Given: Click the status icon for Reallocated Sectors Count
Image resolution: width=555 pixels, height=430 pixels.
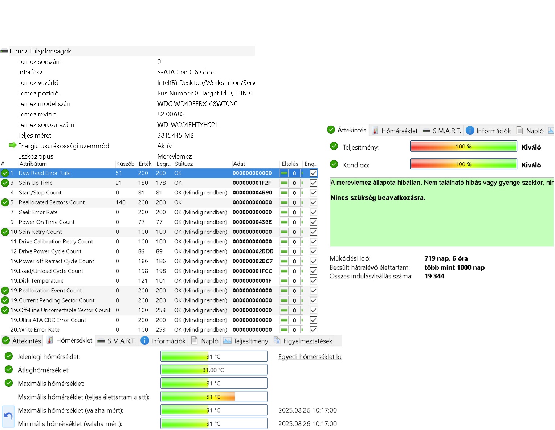Looking at the screenshot, I should (5, 202).
